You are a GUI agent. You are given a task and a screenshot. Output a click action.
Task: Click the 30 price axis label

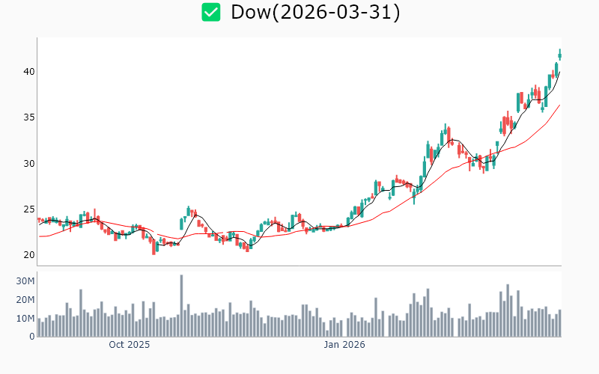pyautogui.click(x=27, y=163)
